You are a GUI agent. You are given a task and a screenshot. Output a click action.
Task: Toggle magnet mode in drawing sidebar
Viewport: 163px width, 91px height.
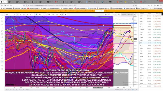pos(2,49)
